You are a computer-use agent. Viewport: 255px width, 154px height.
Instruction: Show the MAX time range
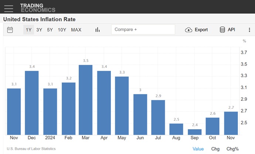click(76, 30)
